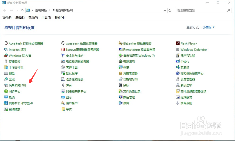Click the 控制面板 breadcrumb segment
The image size is (235, 141).
pyautogui.click(x=41, y=10)
